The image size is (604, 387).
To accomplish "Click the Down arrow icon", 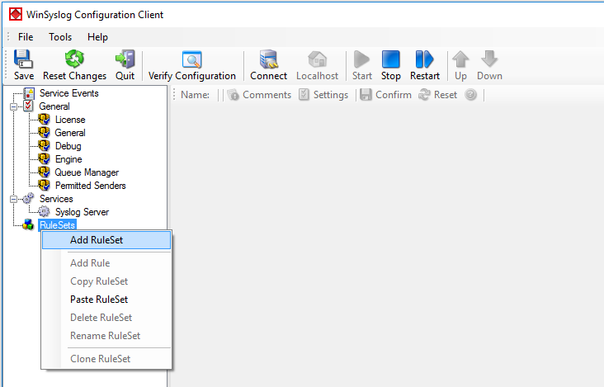I will click(x=489, y=59).
